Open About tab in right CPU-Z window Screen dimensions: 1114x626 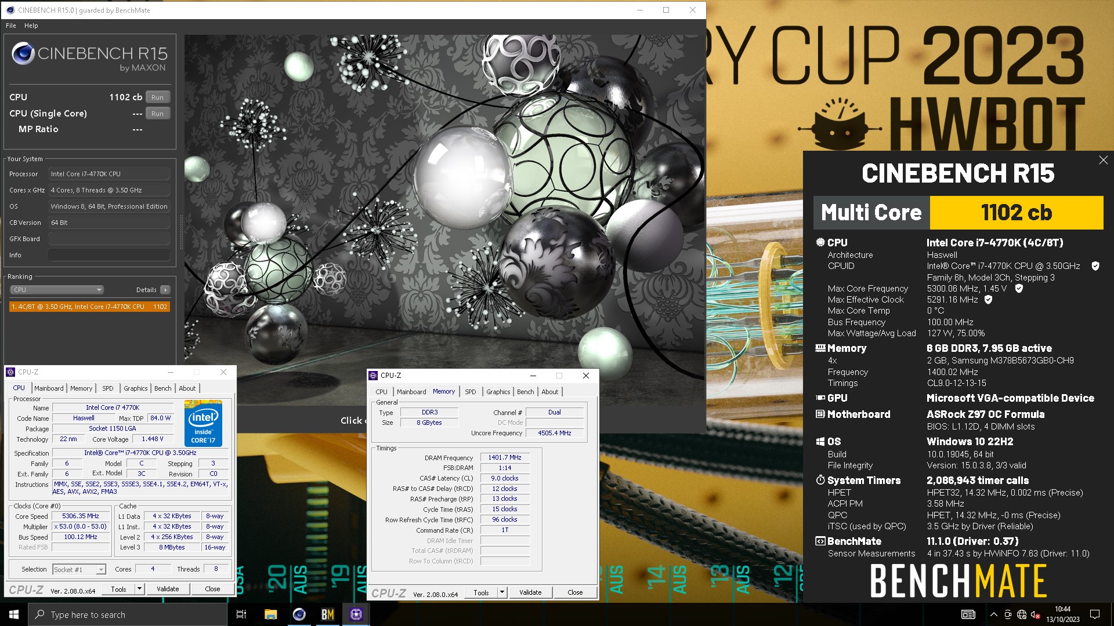tap(550, 392)
